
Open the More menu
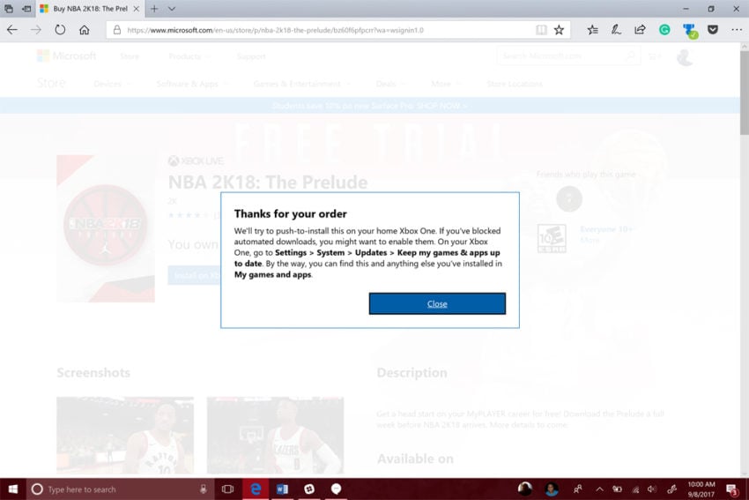pyautogui.click(x=445, y=84)
